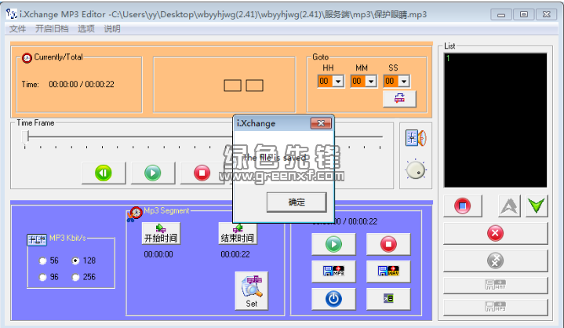Image resolution: width=564 pixels, height=328 pixels.
Task: Click the Set segment button
Action: click(252, 290)
